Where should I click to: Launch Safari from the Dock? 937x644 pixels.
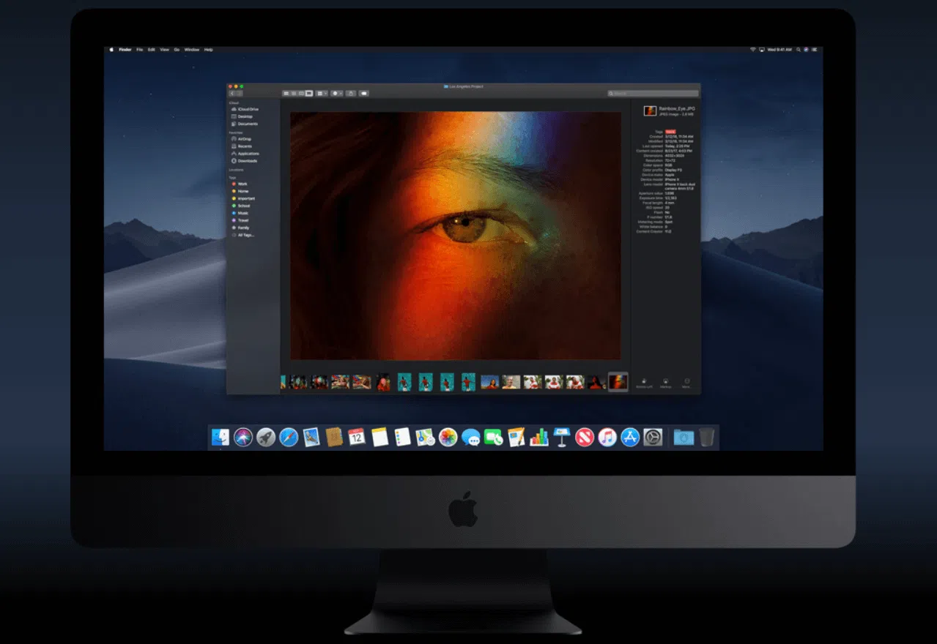coord(289,437)
